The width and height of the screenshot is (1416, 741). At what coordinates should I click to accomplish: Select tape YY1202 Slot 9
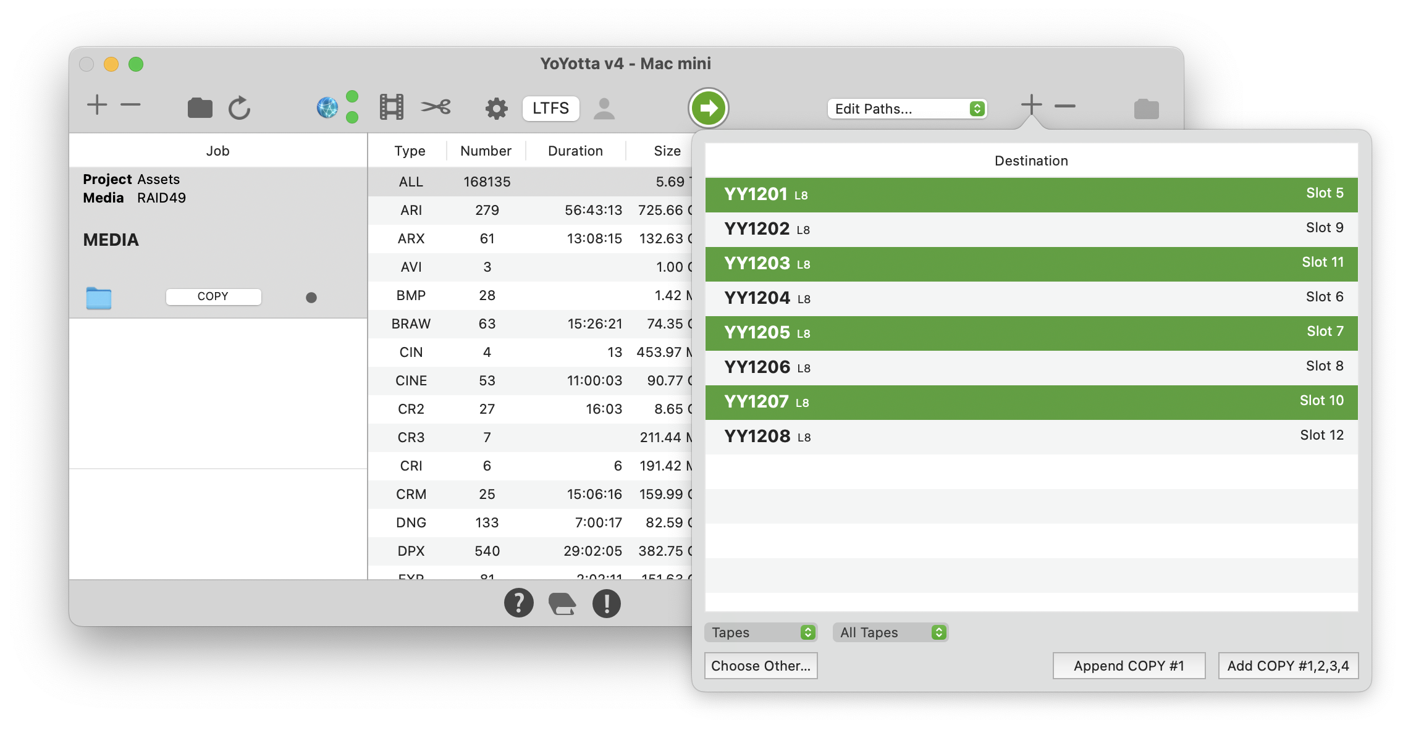1031,229
